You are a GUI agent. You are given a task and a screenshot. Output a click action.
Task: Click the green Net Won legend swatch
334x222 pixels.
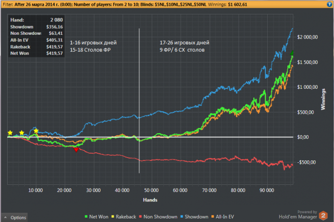(86, 217)
